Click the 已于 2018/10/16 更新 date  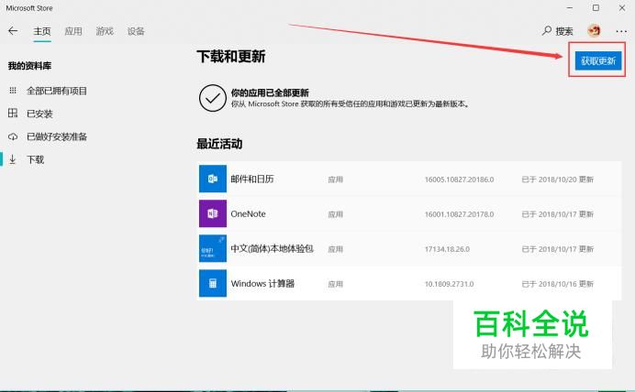(x=558, y=284)
